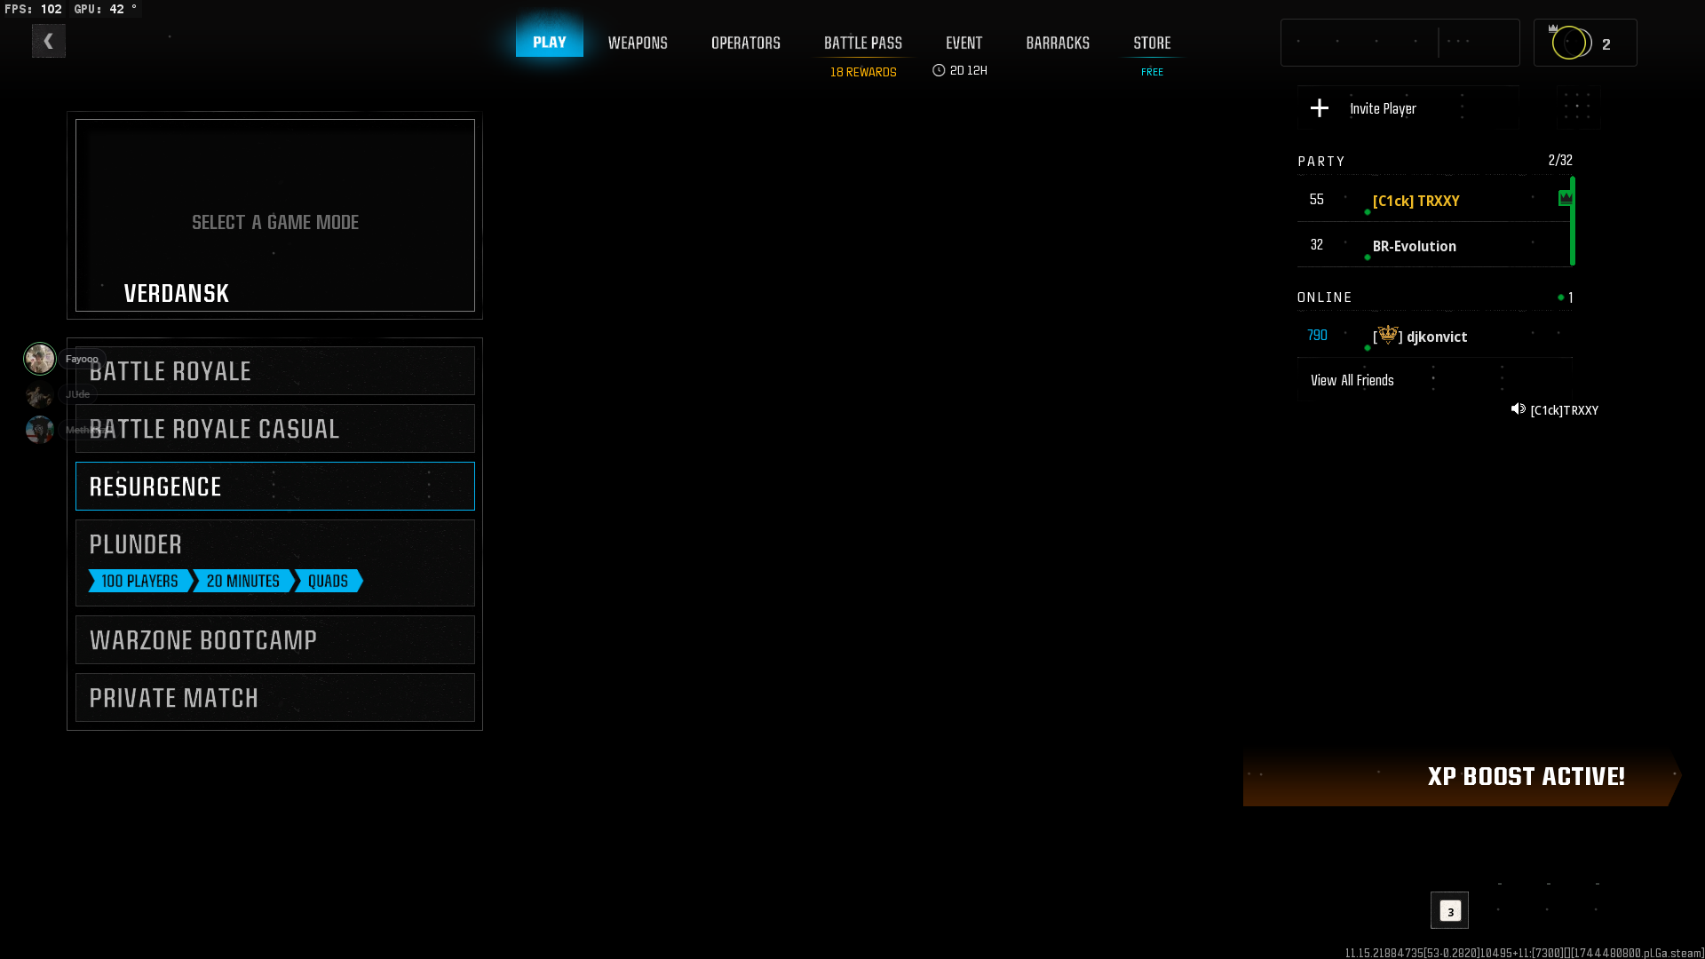
Task: Click JUde's avatar in the overlay
Action: (39, 394)
